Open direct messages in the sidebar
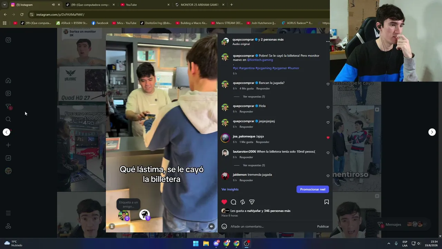This screenshot has height=249, width=442. click(8, 107)
